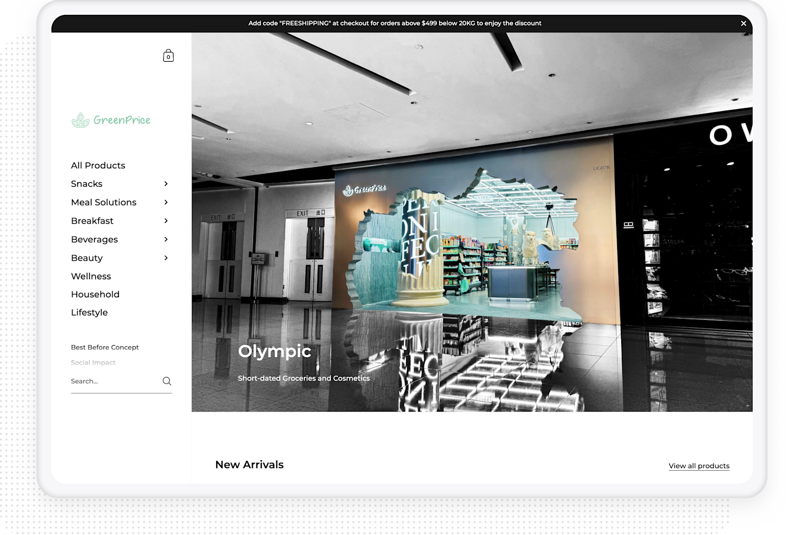Expand the Snacks submenu chevron
This screenshot has width=786, height=535.
point(166,184)
